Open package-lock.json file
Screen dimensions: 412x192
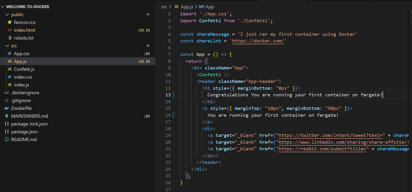(29, 124)
